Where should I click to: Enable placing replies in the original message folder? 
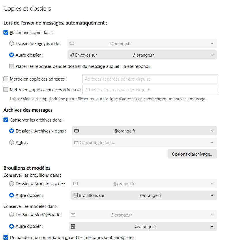tap(12, 66)
